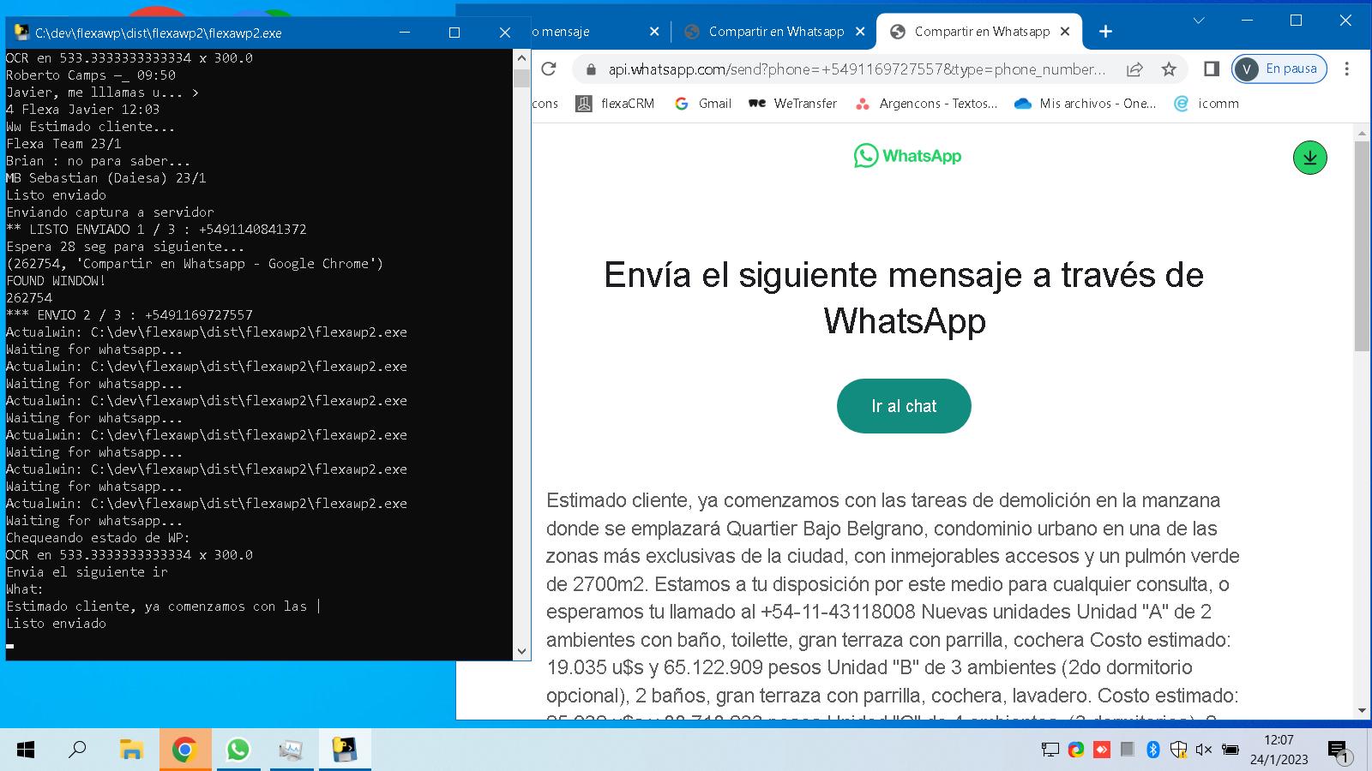The height and width of the screenshot is (771, 1372).
Task: Click 'Listo enviado' last line in console
Action: pos(57,624)
